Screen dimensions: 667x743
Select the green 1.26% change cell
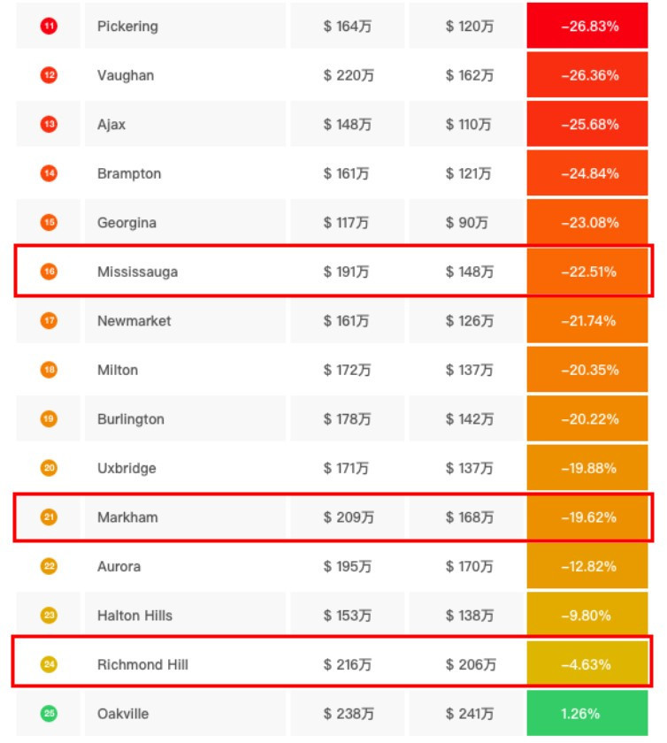pos(589,713)
